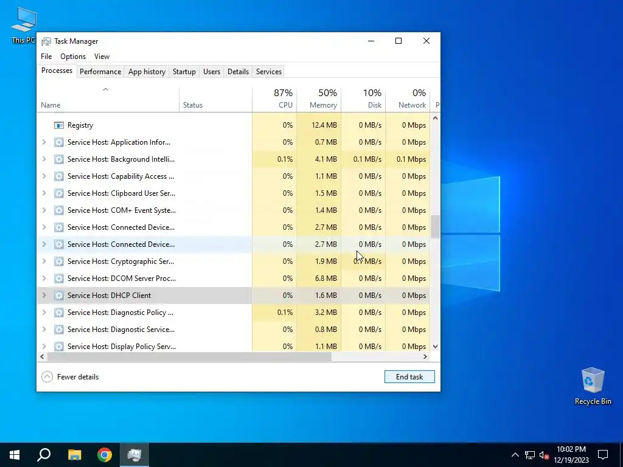This screenshot has height=467, width=623.
Task: Switch to the Details tab
Action: (x=238, y=72)
